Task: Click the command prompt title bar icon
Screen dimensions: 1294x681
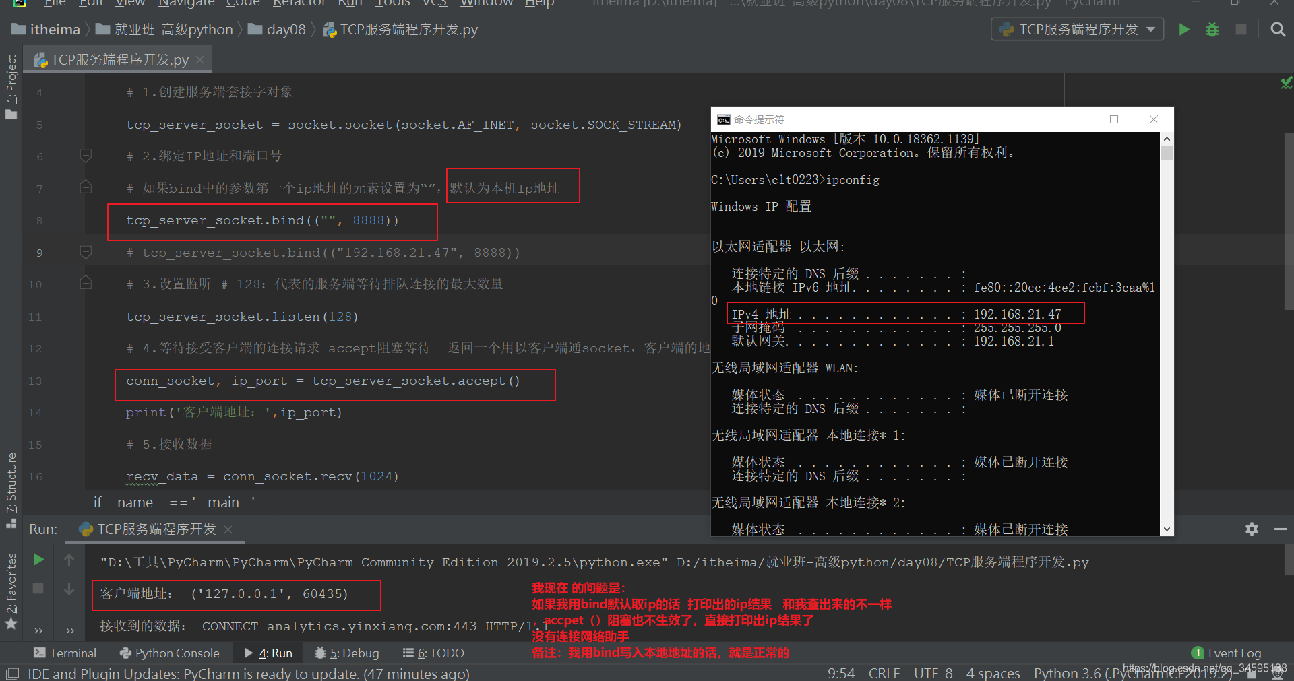Action: [x=723, y=120]
